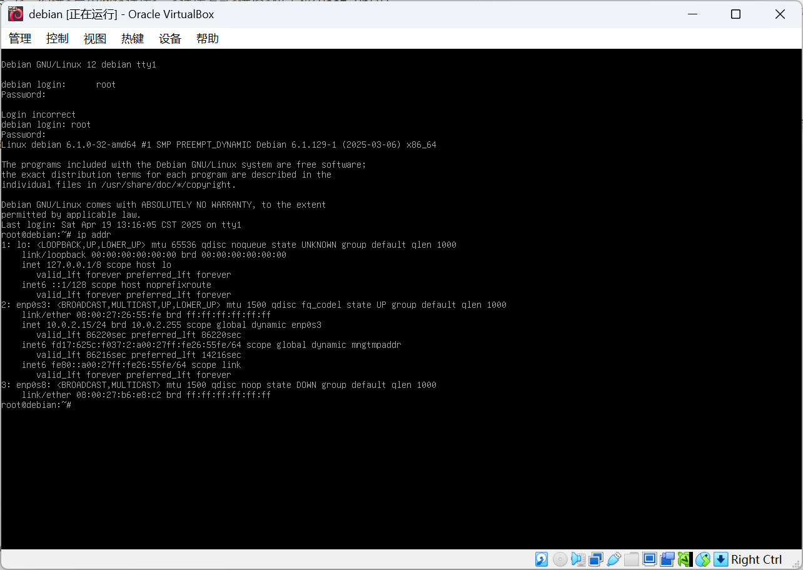Click the USB devices status icon

614,559
